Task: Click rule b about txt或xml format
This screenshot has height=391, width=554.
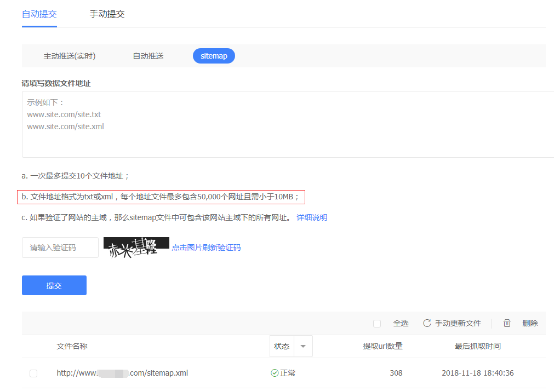Action: 161,197
